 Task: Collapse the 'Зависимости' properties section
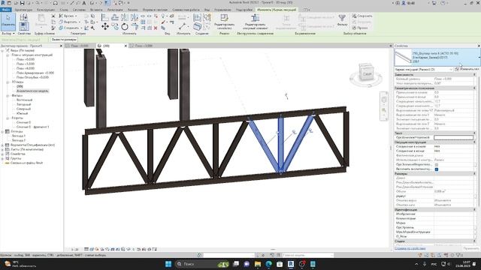pyautogui.click(x=474, y=75)
